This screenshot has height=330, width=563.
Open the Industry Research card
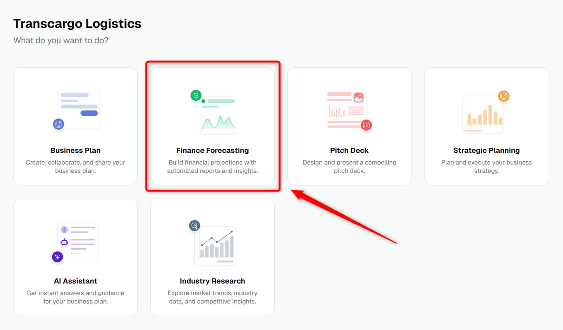(212, 257)
